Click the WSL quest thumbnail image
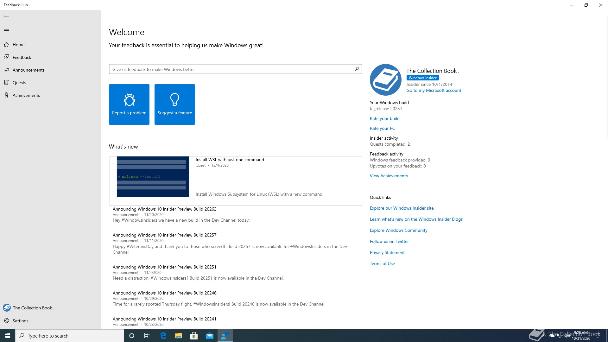608x342 pixels. [x=153, y=177]
